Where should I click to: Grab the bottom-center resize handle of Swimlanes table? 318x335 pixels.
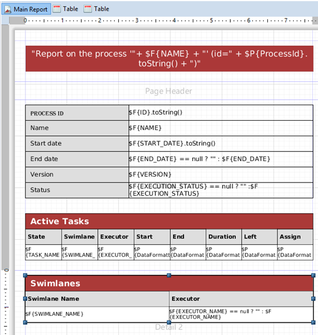point(169,322)
